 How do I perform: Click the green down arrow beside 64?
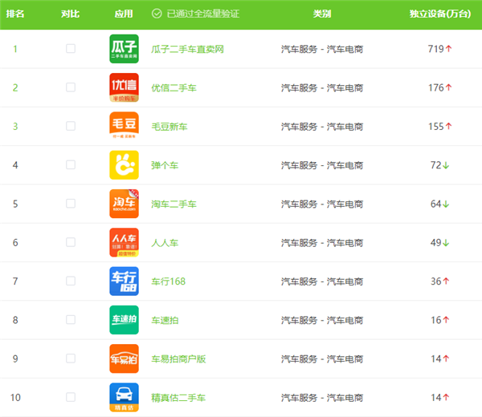[x=446, y=204]
